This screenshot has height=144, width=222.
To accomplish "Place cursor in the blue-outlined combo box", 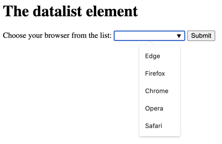I will pos(145,36).
